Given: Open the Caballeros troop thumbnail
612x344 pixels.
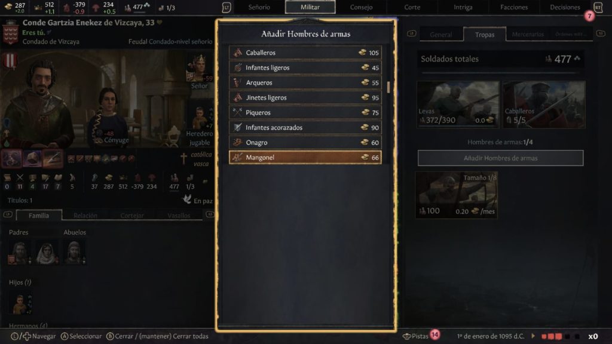Looking at the screenshot, I should pos(544,104).
